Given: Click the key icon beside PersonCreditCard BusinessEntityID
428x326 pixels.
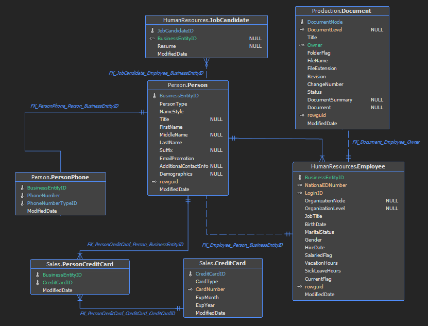Looking at the screenshot, I should (38, 274).
